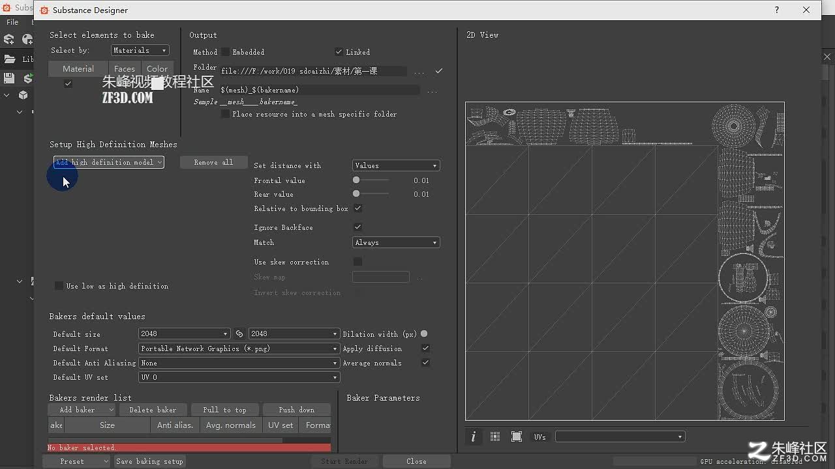The height and width of the screenshot is (469, 835).
Task: Adjust the Dilation width slider handle
Action: [x=424, y=334]
